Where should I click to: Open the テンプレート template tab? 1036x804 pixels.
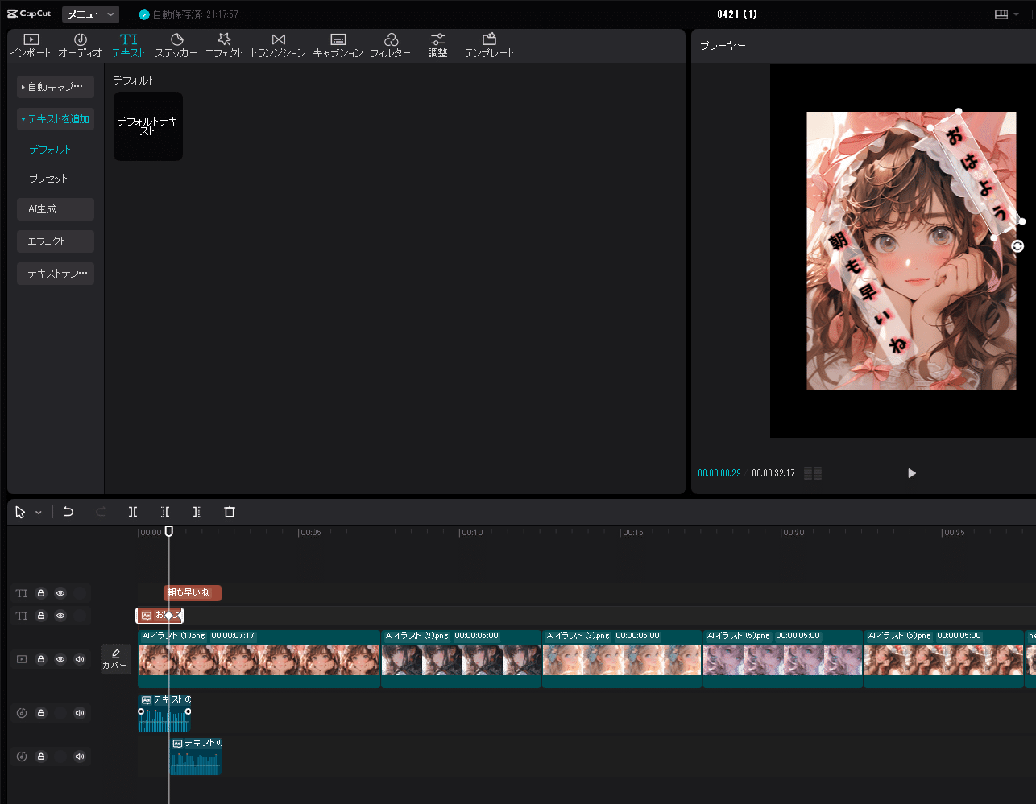point(489,45)
